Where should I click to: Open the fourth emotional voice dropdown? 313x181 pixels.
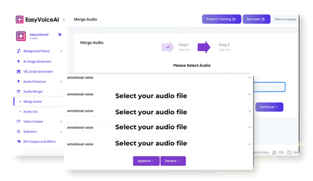coord(159,127)
